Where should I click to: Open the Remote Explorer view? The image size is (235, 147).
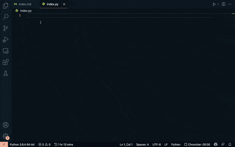tap(5, 51)
